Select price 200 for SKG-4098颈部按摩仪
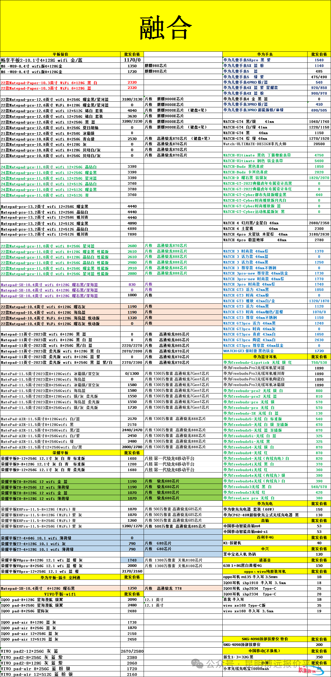This screenshot has width=331, height=677. pyautogui.click(x=319, y=645)
